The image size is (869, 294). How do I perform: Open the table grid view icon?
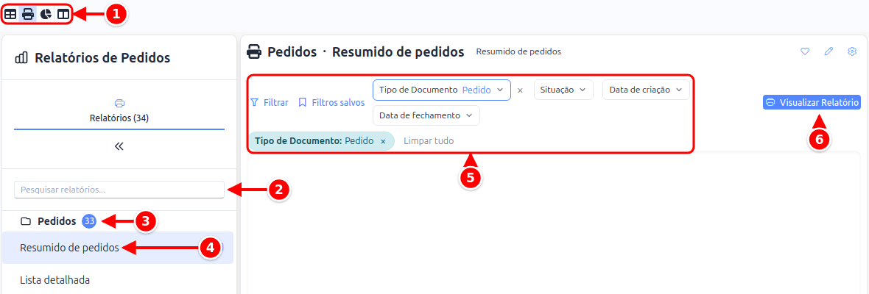tap(10, 15)
